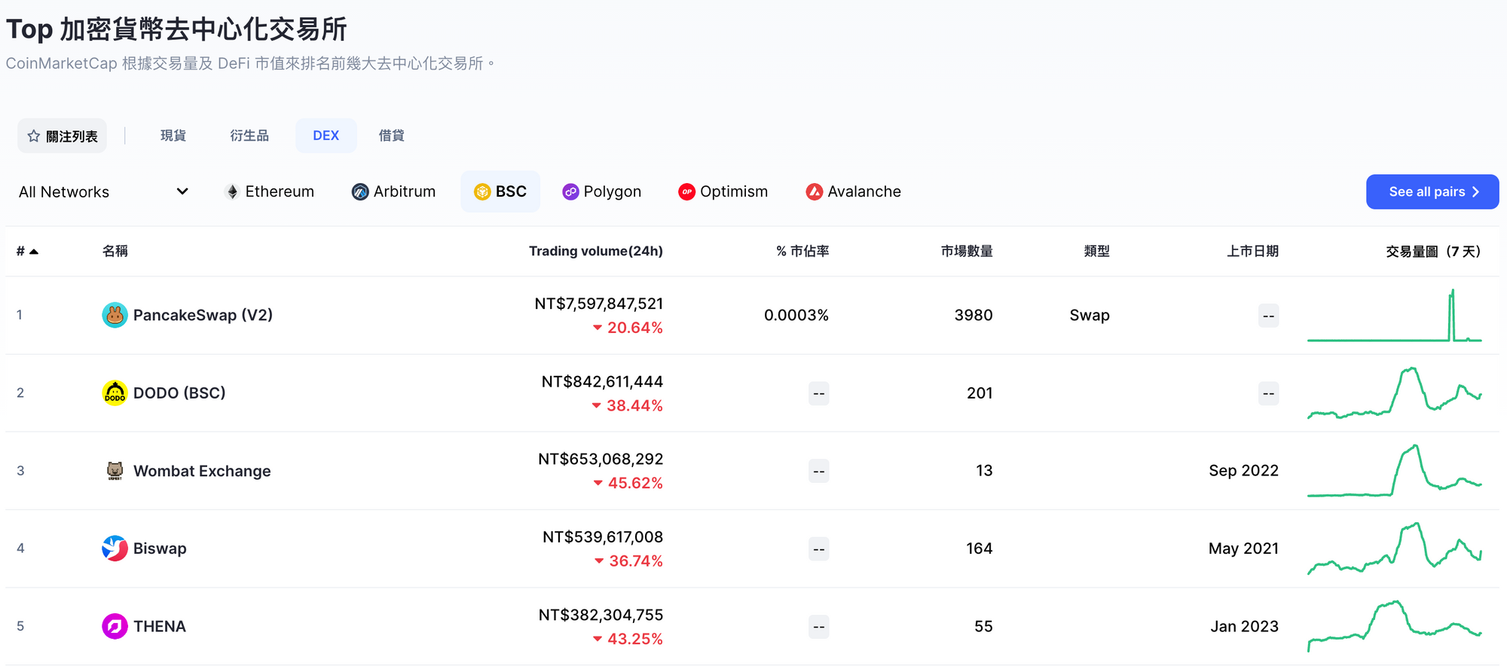Sort by 上市日期 column header

[x=1252, y=251]
